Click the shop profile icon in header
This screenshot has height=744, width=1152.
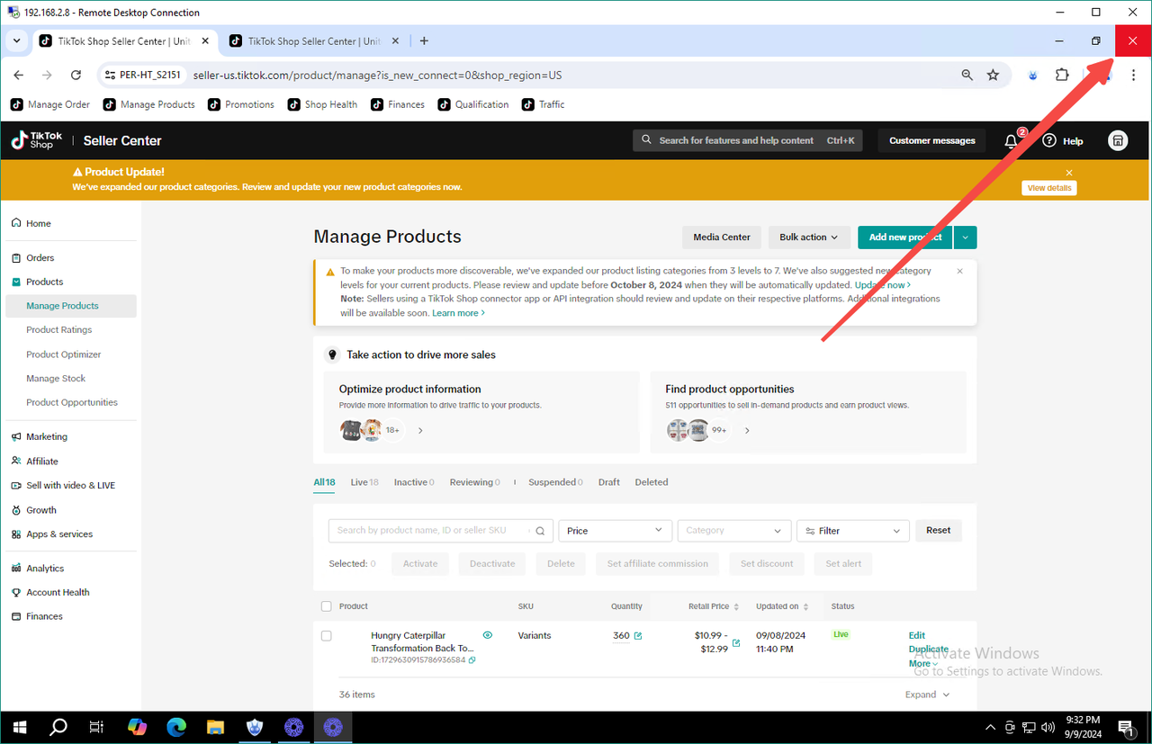pyautogui.click(x=1118, y=140)
